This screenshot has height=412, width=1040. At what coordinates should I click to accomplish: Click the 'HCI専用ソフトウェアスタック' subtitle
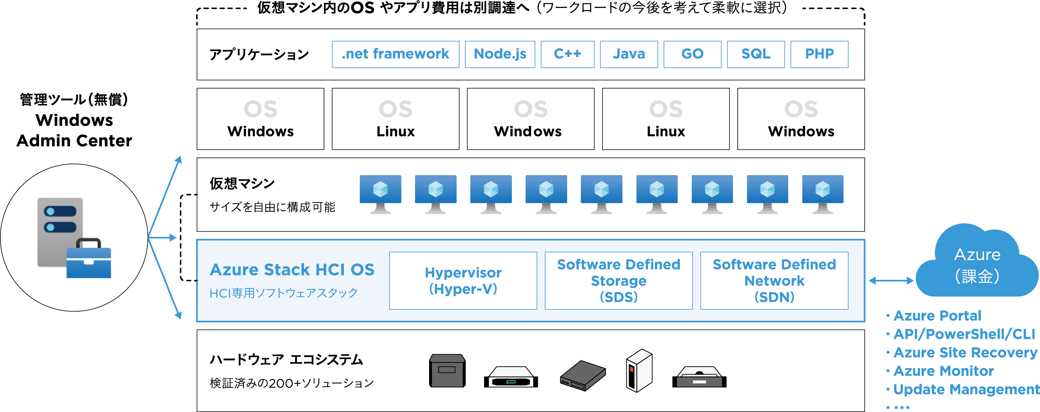click(x=284, y=292)
